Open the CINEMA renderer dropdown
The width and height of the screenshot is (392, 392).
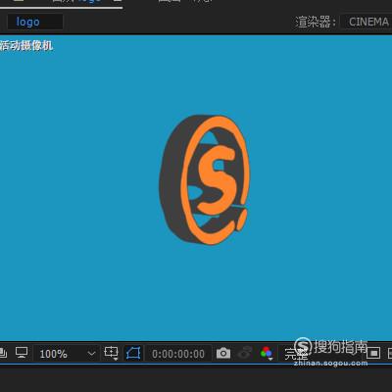[367, 22]
